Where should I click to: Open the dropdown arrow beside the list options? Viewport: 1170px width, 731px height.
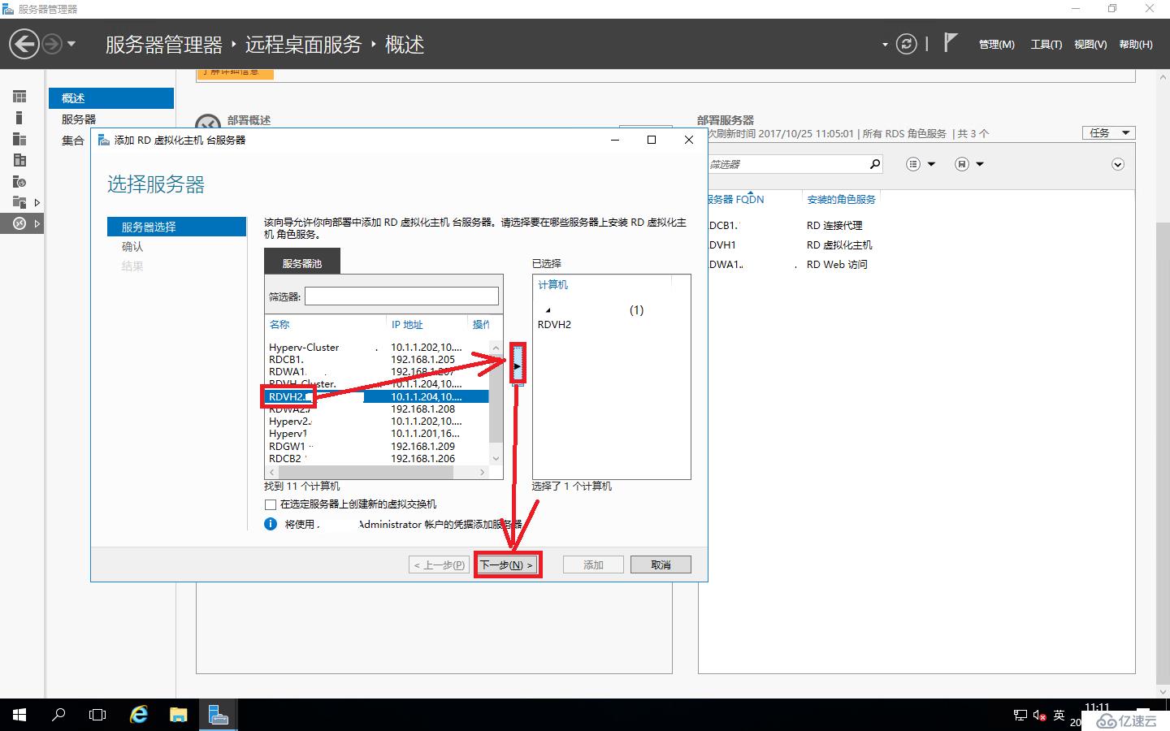(x=931, y=164)
